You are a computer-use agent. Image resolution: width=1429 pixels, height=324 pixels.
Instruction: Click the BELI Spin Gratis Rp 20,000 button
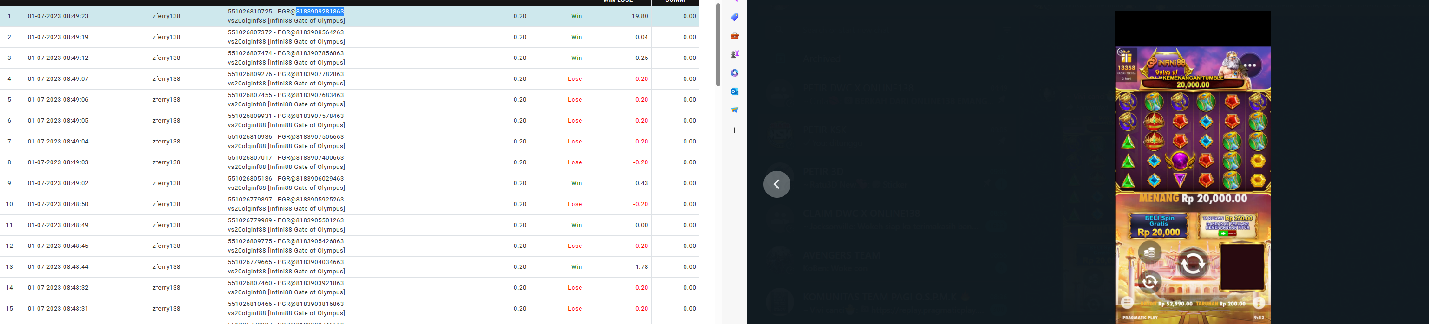pyautogui.click(x=1158, y=226)
